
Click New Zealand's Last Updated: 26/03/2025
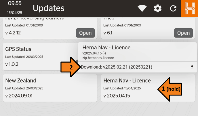coord(24,88)
